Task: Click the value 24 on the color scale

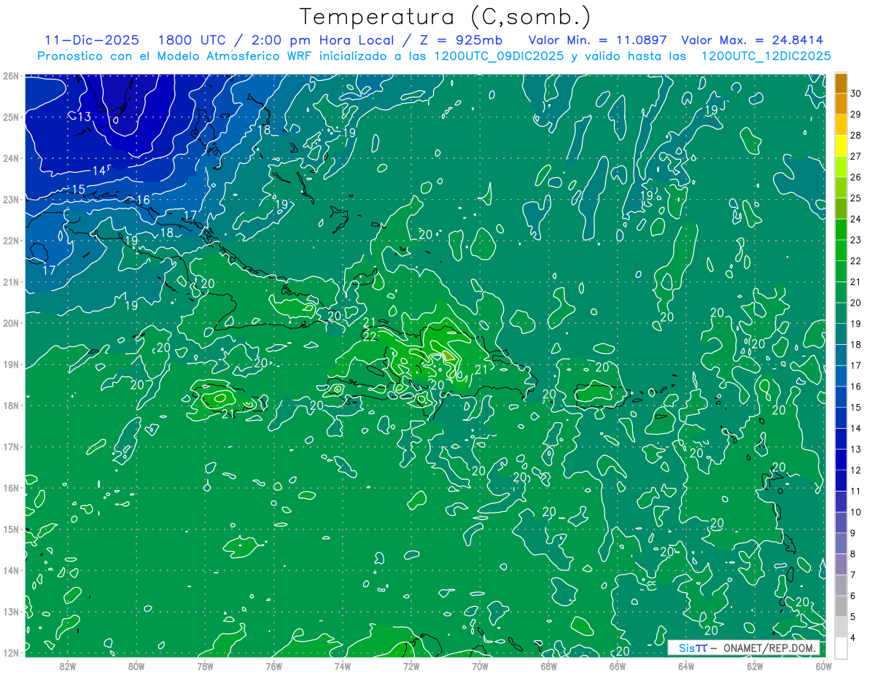Action: coord(856,219)
